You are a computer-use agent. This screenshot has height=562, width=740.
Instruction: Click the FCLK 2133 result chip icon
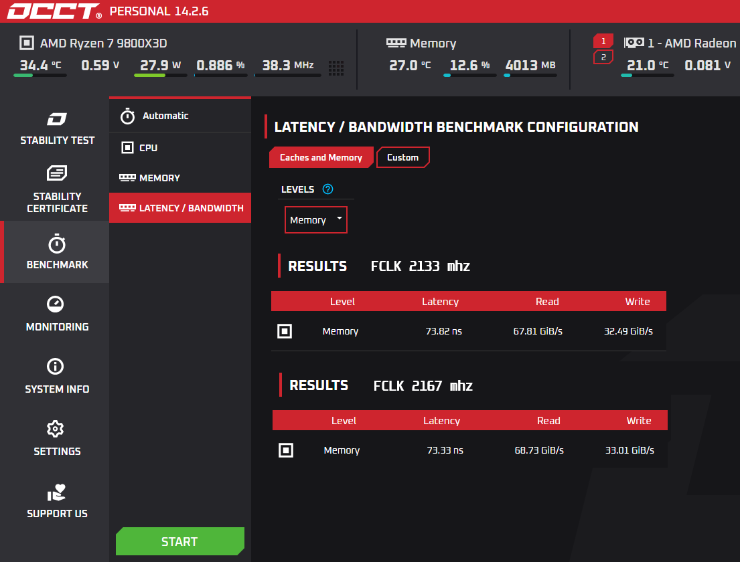point(285,331)
